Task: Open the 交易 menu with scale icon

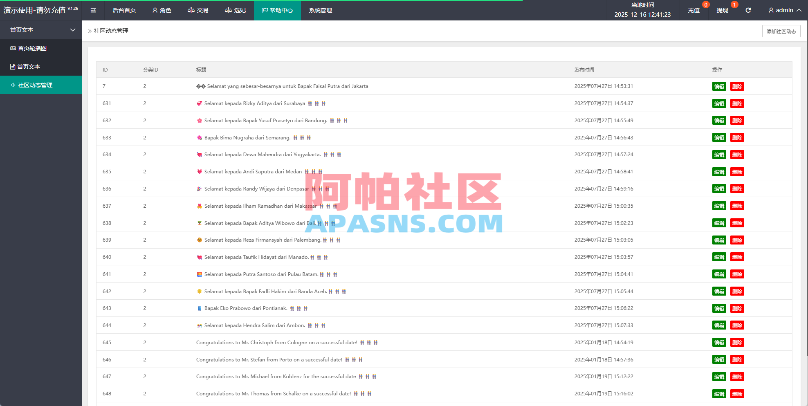Action: pyautogui.click(x=198, y=10)
